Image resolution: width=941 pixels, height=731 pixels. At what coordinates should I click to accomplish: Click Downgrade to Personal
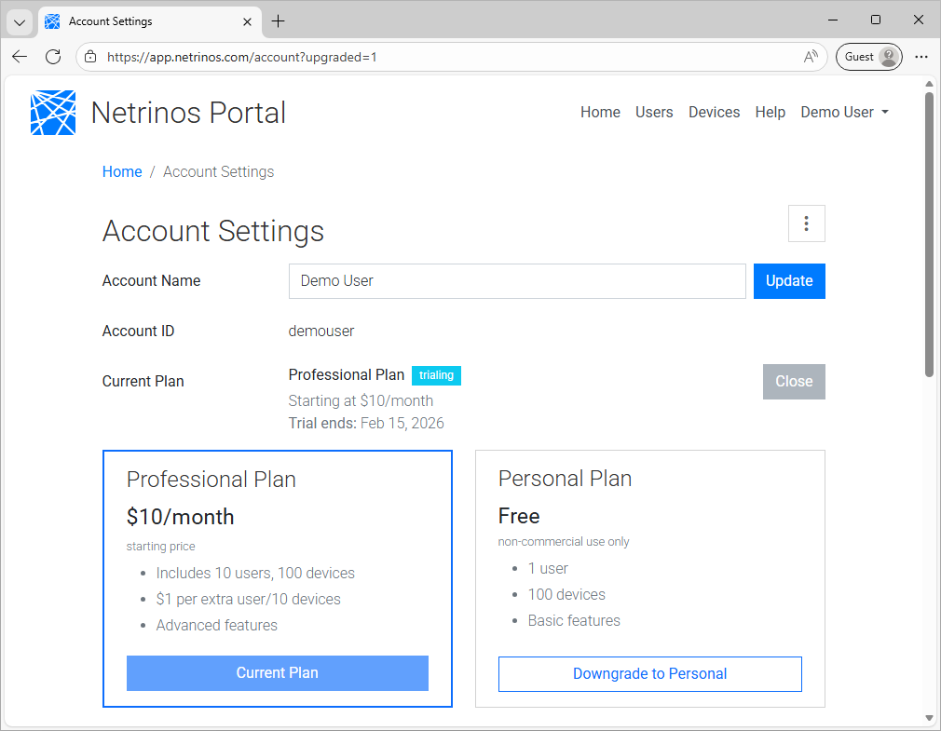(x=649, y=673)
